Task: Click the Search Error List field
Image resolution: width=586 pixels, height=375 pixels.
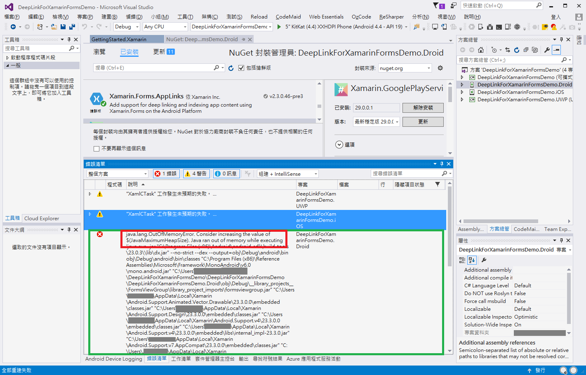Action: pos(411,174)
